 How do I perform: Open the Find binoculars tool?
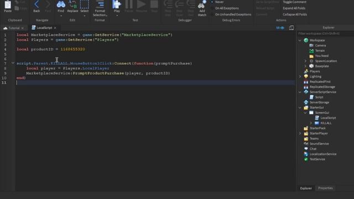pos(61,6)
